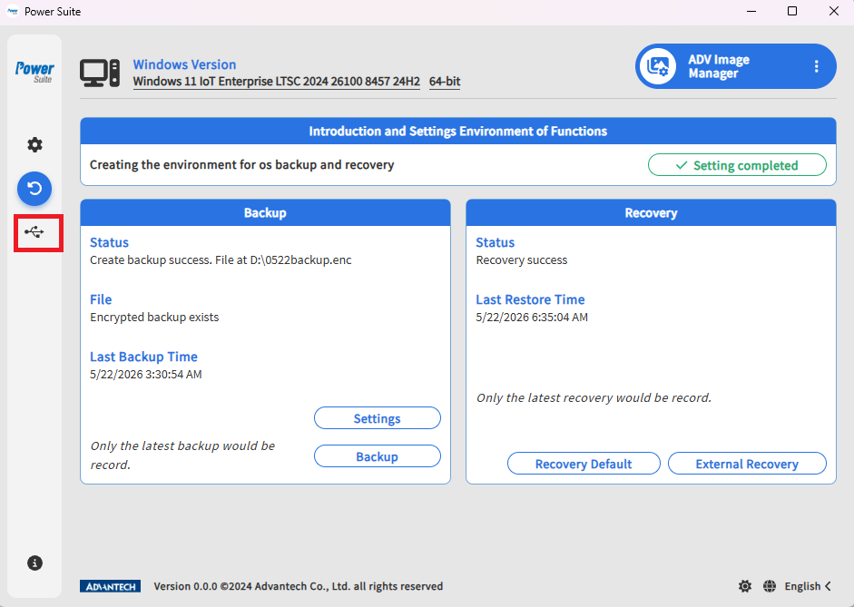The image size is (854, 607).
Task: Click Status label in Backup panel
Action: [x=109, y=242]
